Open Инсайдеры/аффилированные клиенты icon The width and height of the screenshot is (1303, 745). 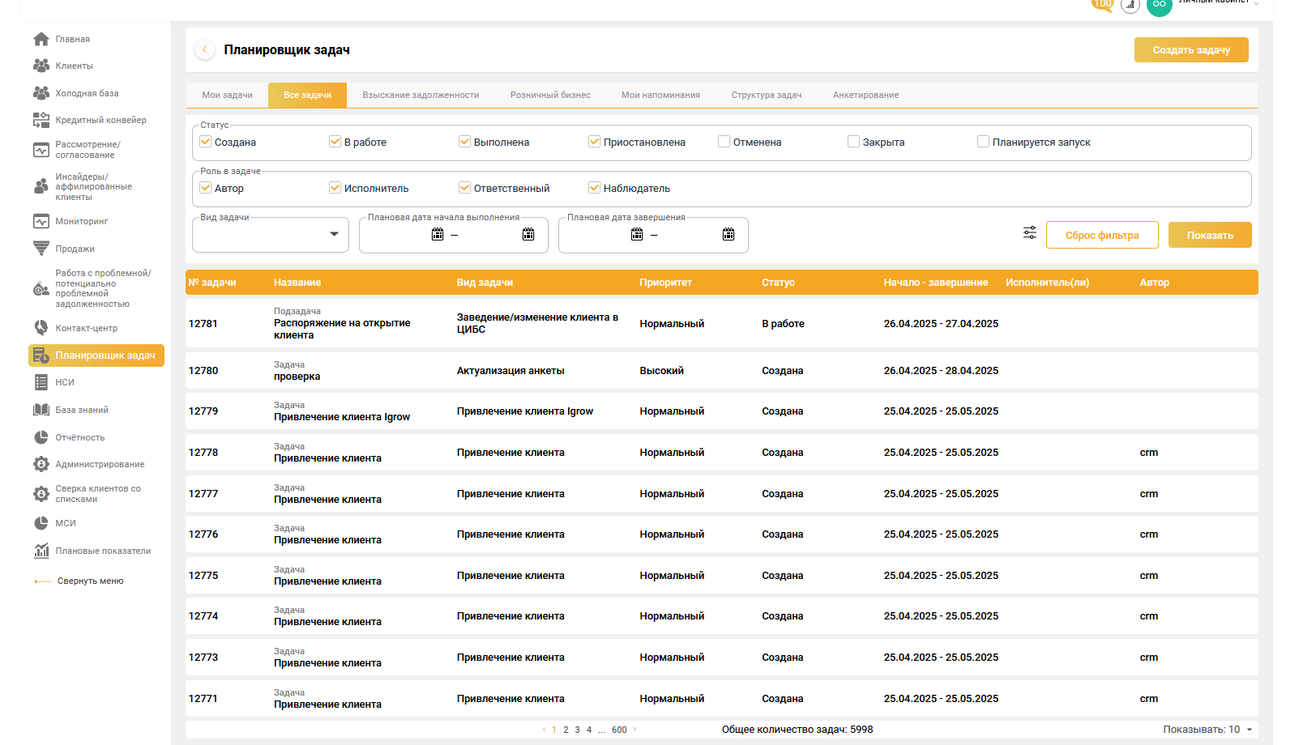tap(41, 186)
